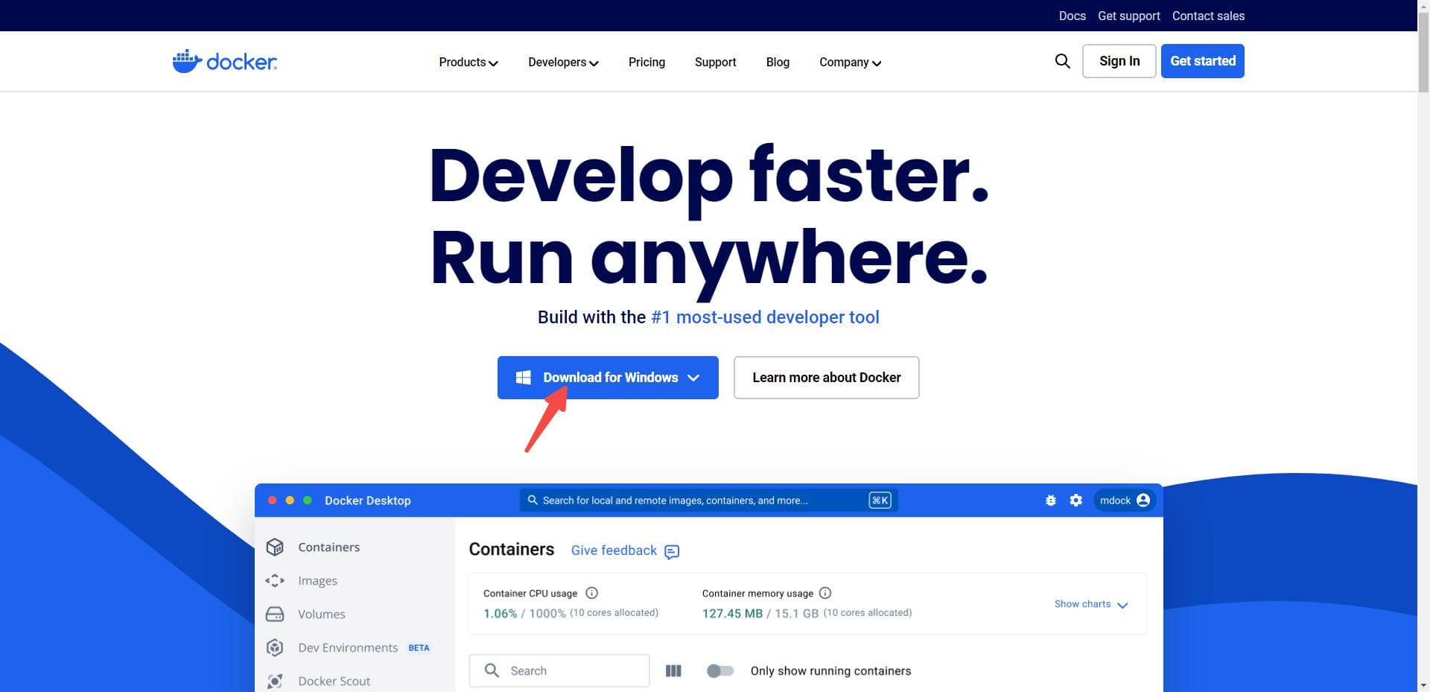The image size is (1430, 692).
Task: Expand Show charts
Action: tap(1091, 604)
